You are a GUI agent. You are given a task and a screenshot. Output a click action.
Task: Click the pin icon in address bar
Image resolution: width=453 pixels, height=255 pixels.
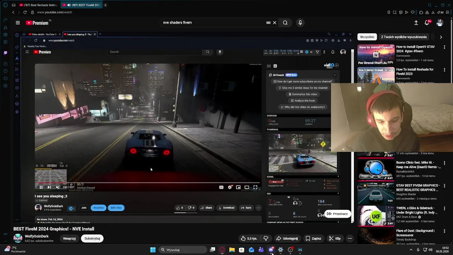click(x=389, y=12)
